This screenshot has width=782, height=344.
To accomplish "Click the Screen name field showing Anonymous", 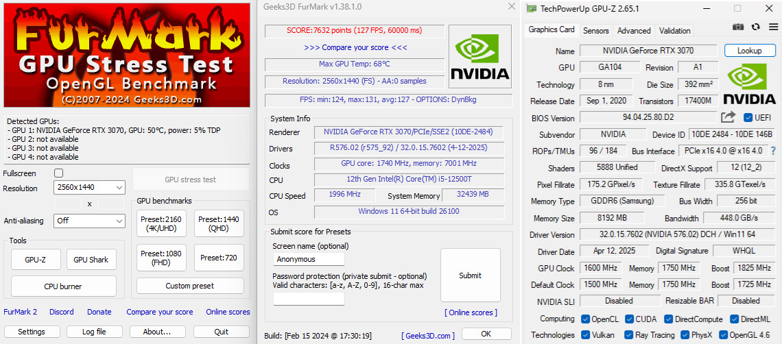I will [x=309, y=259].
